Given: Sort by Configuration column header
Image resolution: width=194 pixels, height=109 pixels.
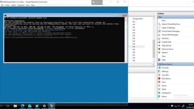Looking at the screenshot, I should coord(138,19).
